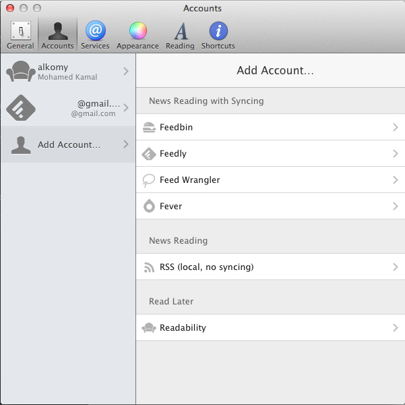405x405 pixels.
Task: Click the Feedly diamond icon beside gmail account
Action: (x=21, y=107)
